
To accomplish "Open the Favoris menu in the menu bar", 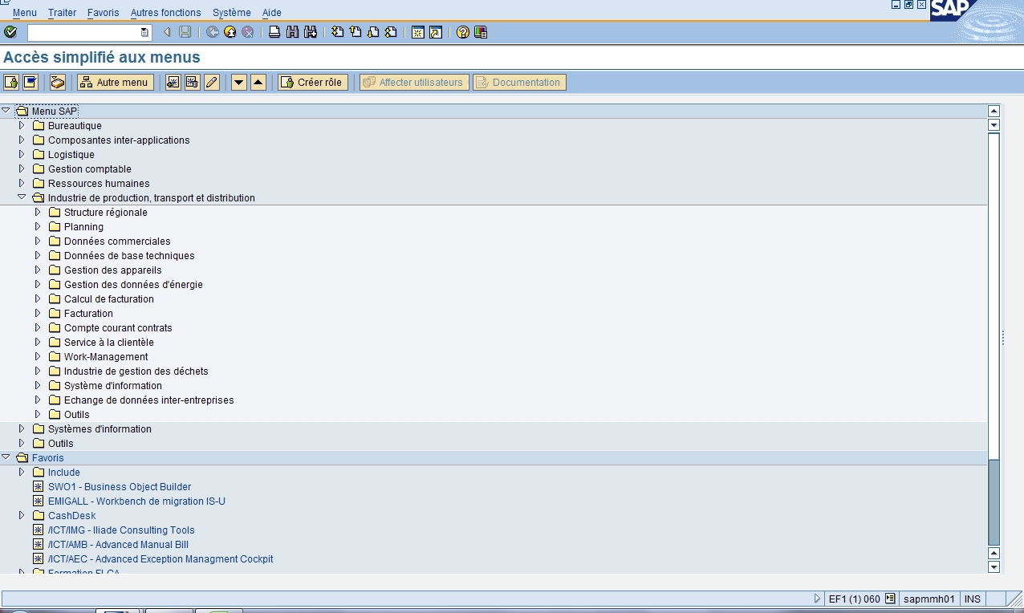I will click(x=103, y=13).
